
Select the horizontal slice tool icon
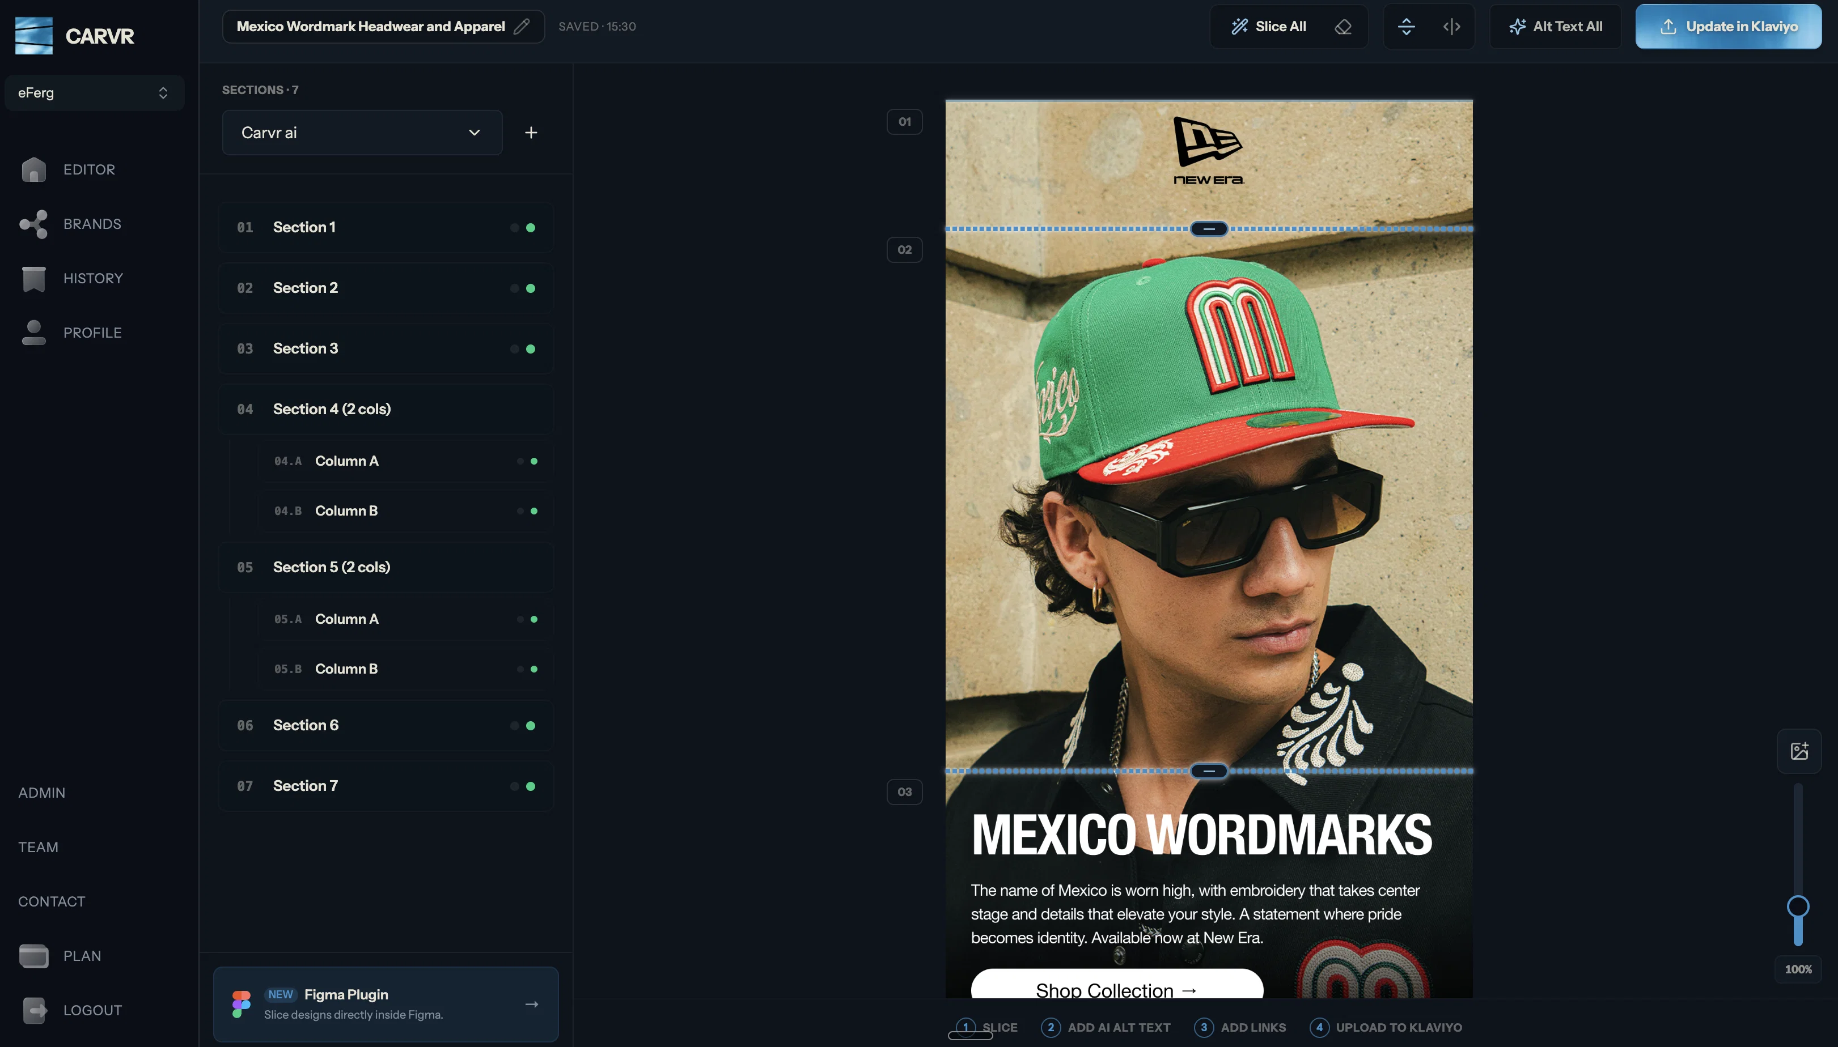coord(1405,27)
